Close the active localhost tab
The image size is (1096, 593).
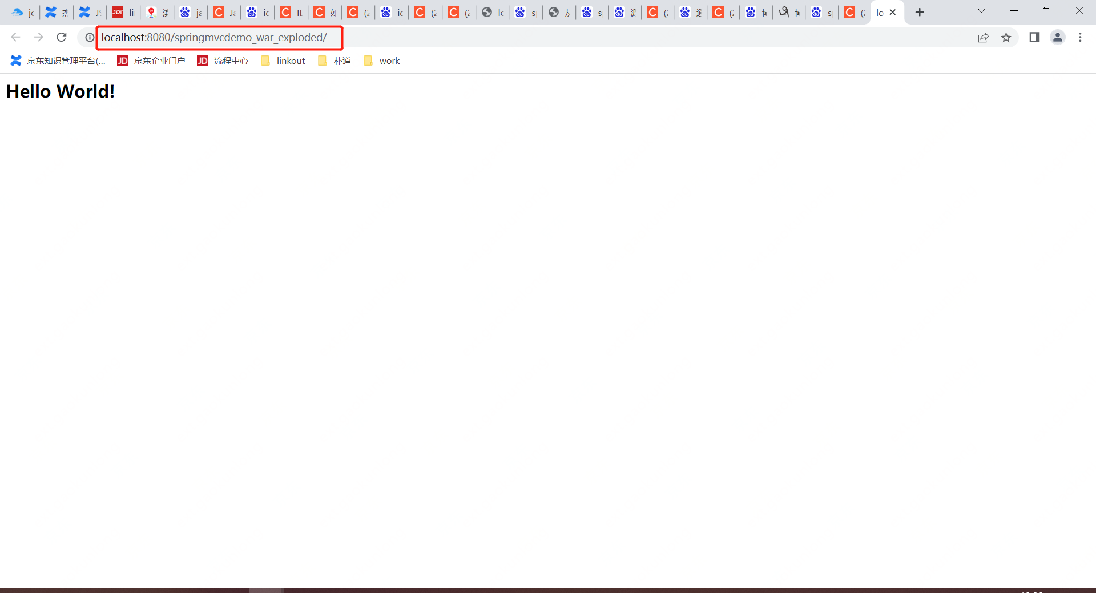coord(893,13)
